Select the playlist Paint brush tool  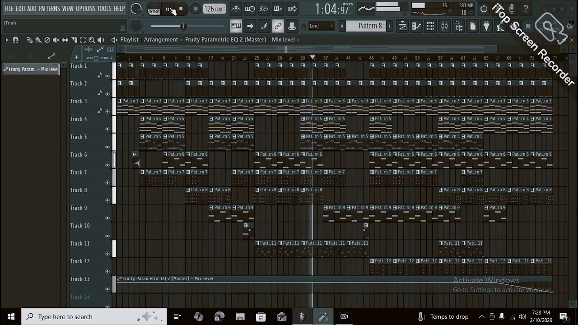coord(38,40)
